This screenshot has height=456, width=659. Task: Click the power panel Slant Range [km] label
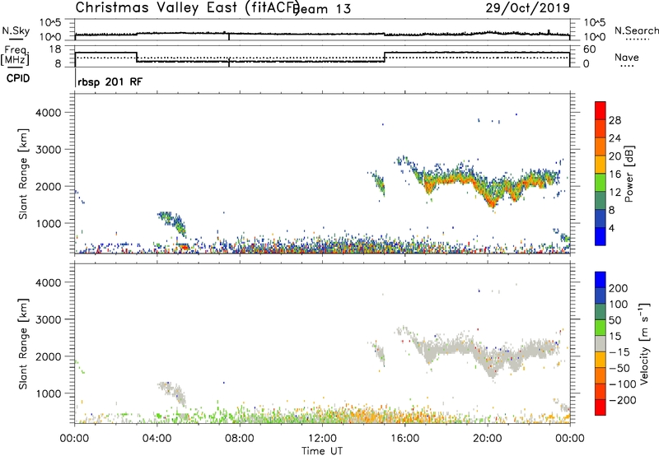pyautogui.click(x=23, y=174)
